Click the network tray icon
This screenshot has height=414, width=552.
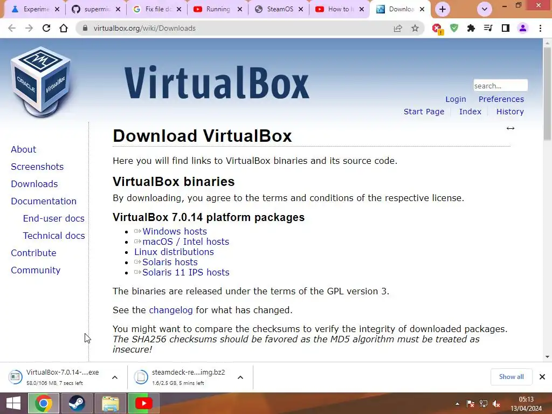tap(484, 404)
